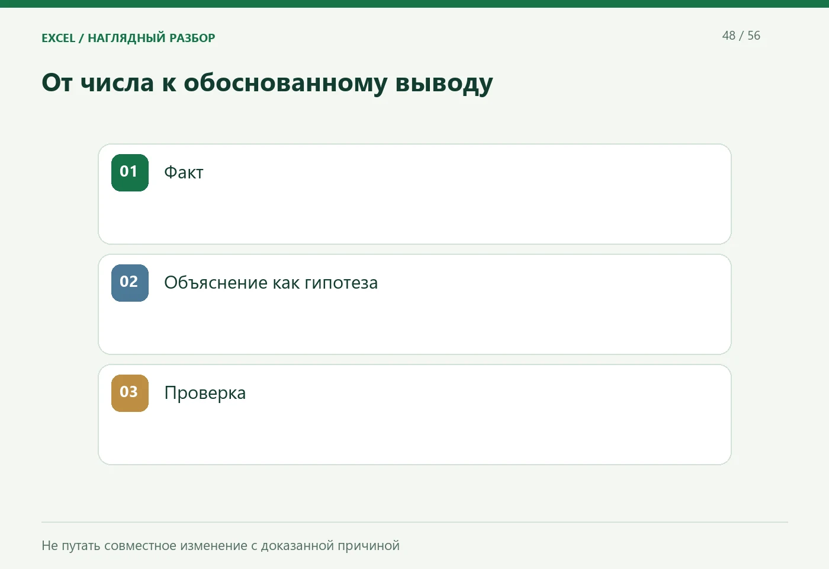Select the "Факт" card label

tap(184, 172)
